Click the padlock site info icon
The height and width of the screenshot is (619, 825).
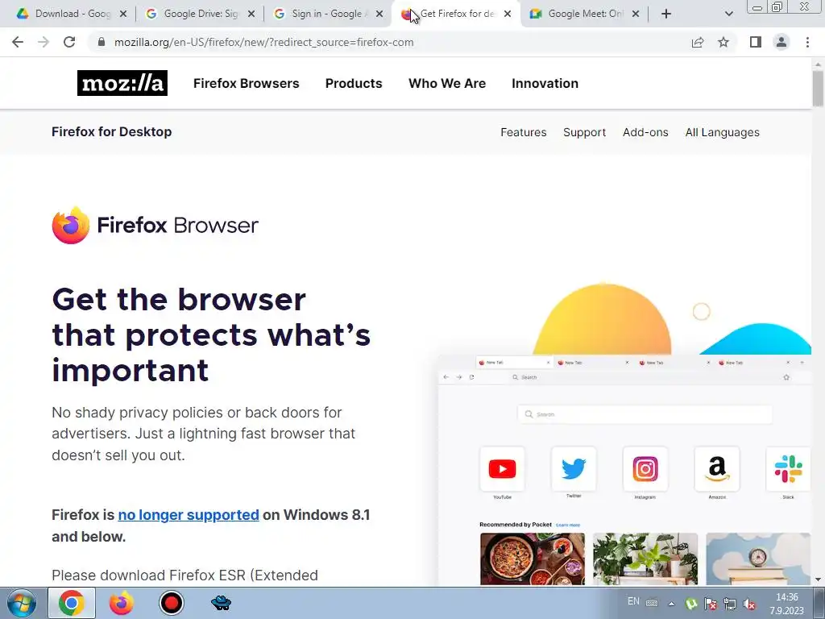pos(102,42)
